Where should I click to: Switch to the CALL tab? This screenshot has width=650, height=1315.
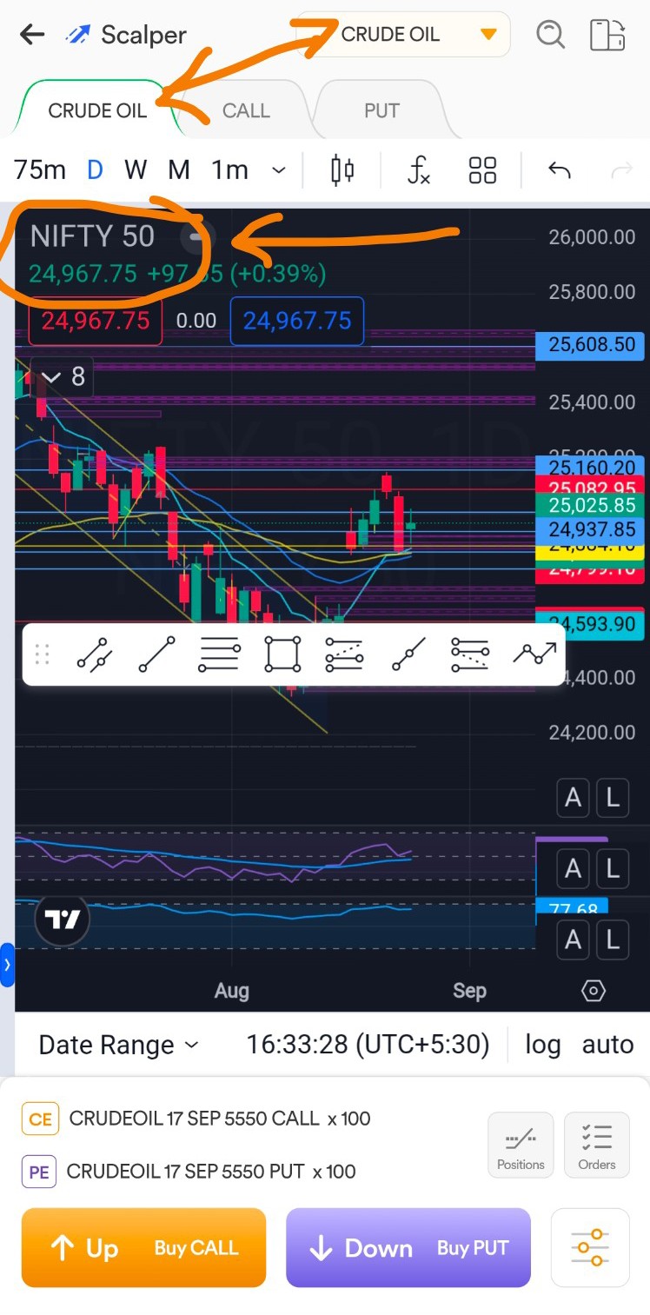point(246,111)
